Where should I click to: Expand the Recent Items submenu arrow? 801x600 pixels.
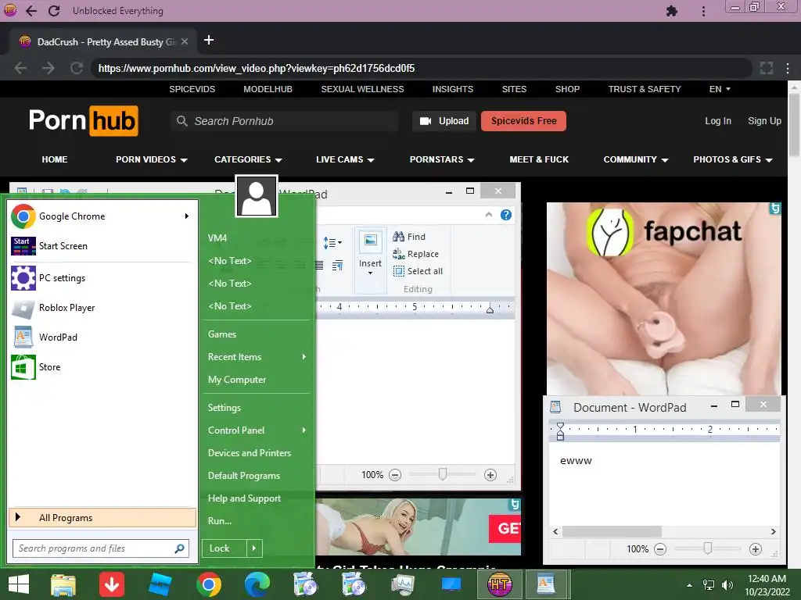point(304,356)
